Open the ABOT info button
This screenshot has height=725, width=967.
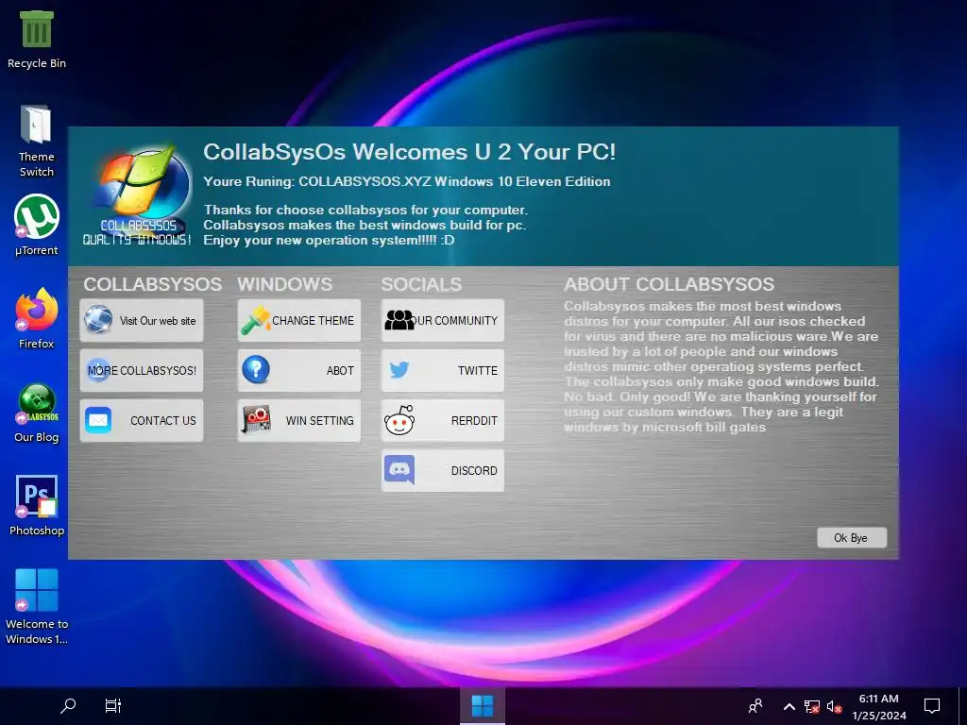coord(299,370)
